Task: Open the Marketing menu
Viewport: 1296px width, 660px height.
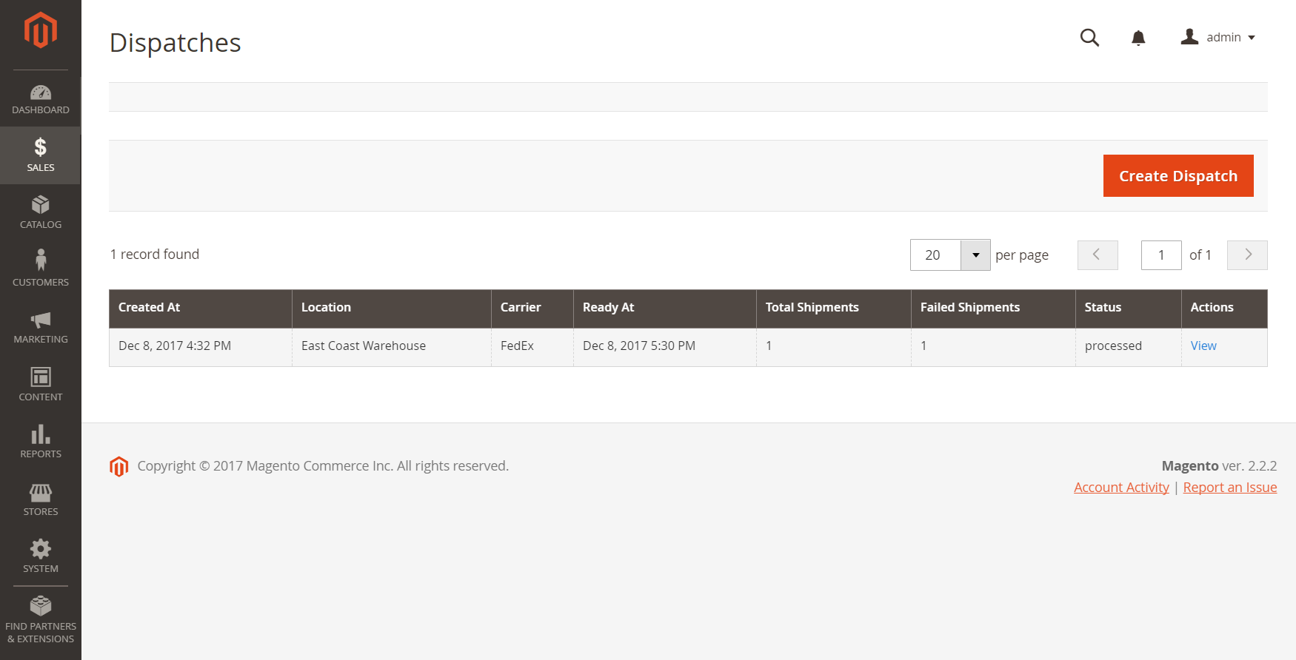Action: coord(40,327)
